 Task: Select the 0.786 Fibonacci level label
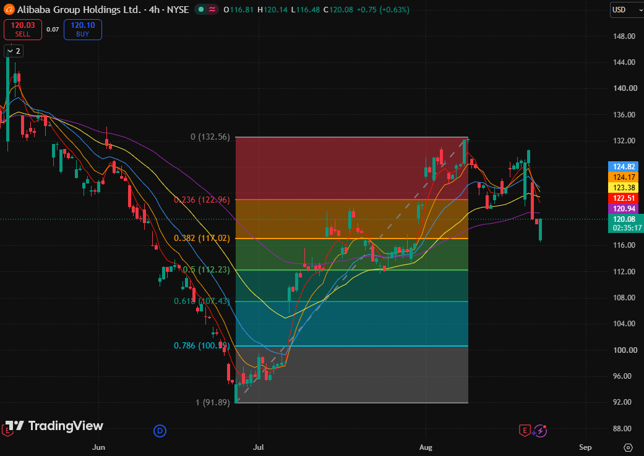(202, 345)
